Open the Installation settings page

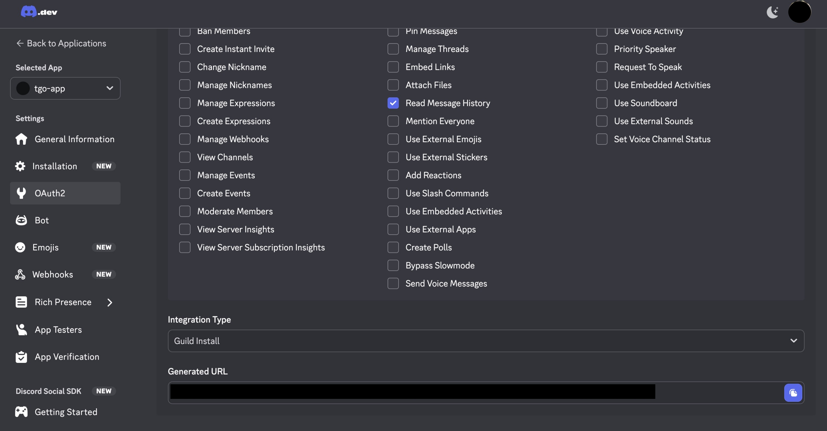click(55, 166)
